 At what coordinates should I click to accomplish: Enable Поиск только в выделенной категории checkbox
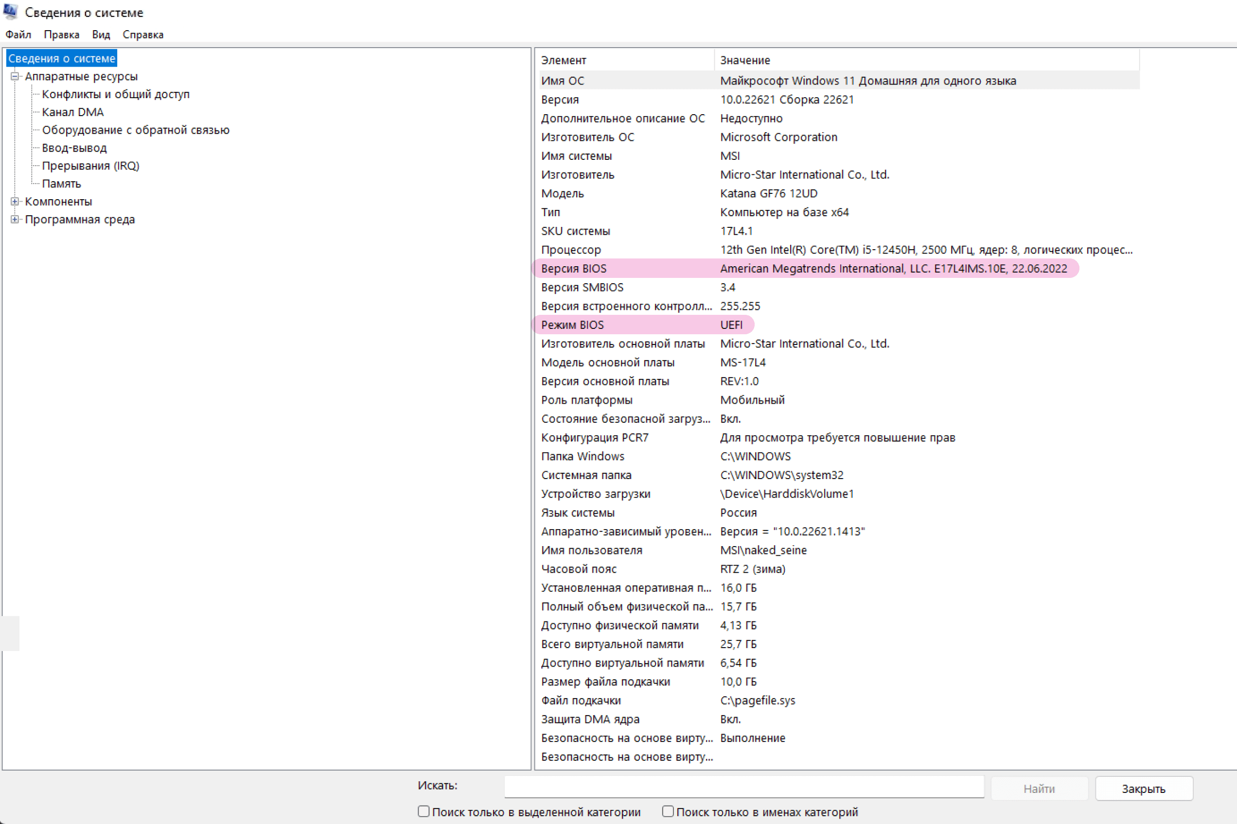tap(424, 811)
